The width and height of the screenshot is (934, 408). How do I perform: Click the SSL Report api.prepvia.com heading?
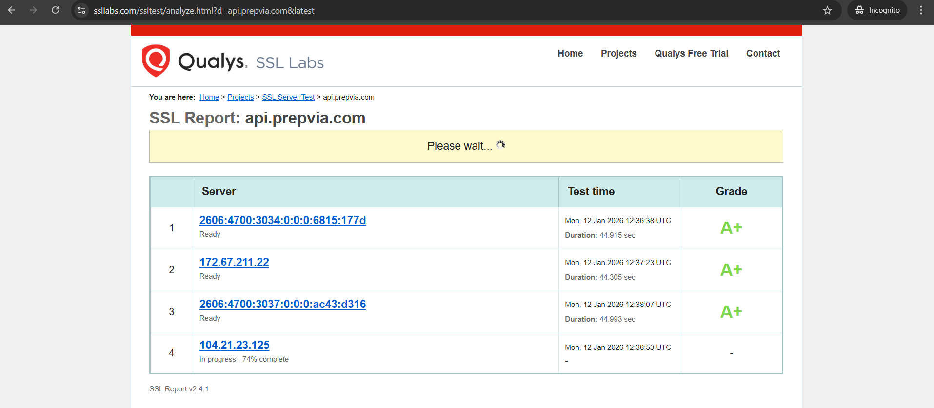257,118
